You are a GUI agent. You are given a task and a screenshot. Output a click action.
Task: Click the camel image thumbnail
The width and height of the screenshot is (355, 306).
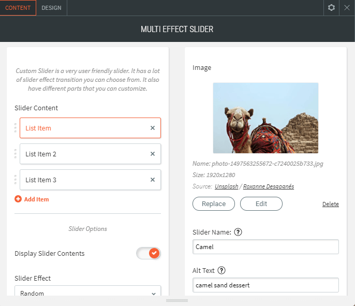pyautogui.click(x=265, y=118)
